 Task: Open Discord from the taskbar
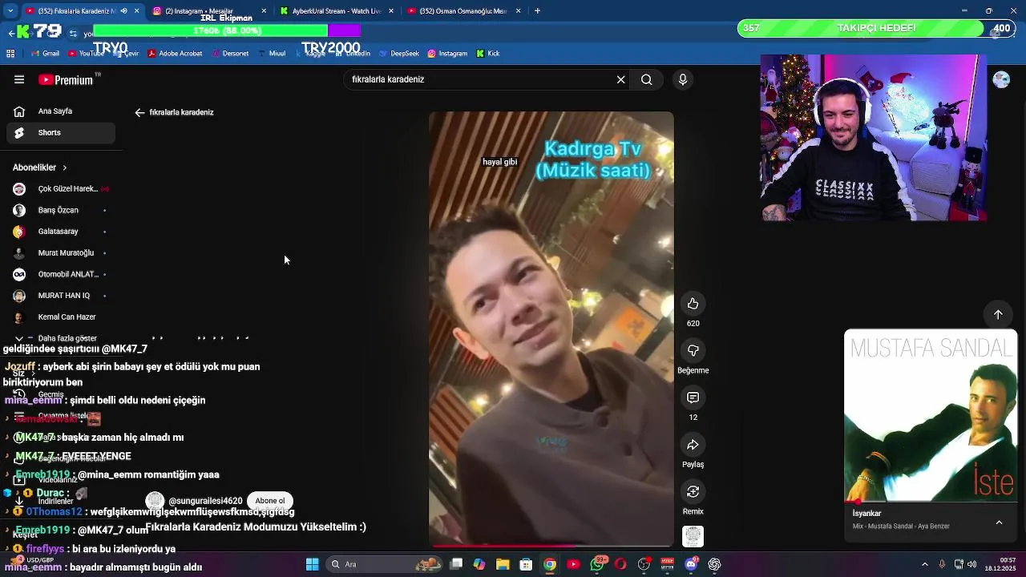(x=691, y=564)
